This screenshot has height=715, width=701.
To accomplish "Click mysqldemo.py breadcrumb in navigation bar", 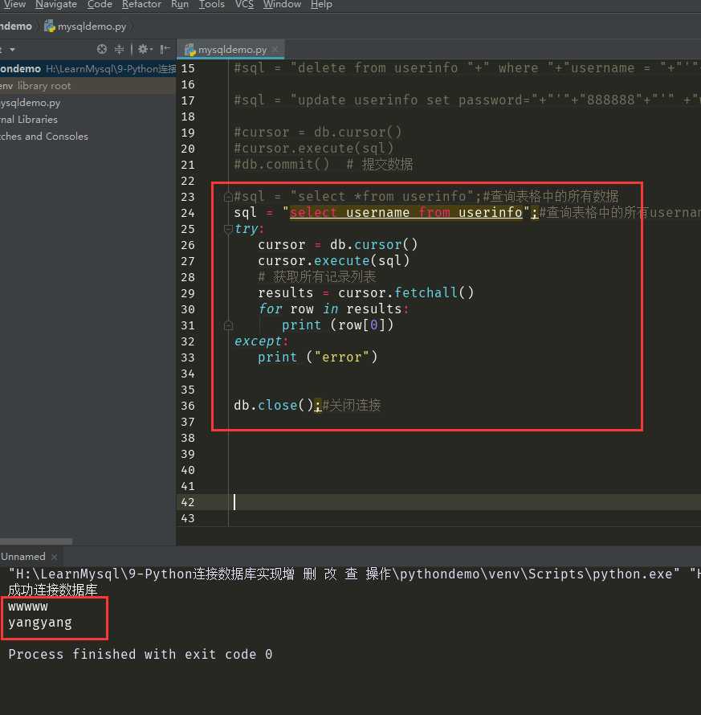I will point(92,27).
